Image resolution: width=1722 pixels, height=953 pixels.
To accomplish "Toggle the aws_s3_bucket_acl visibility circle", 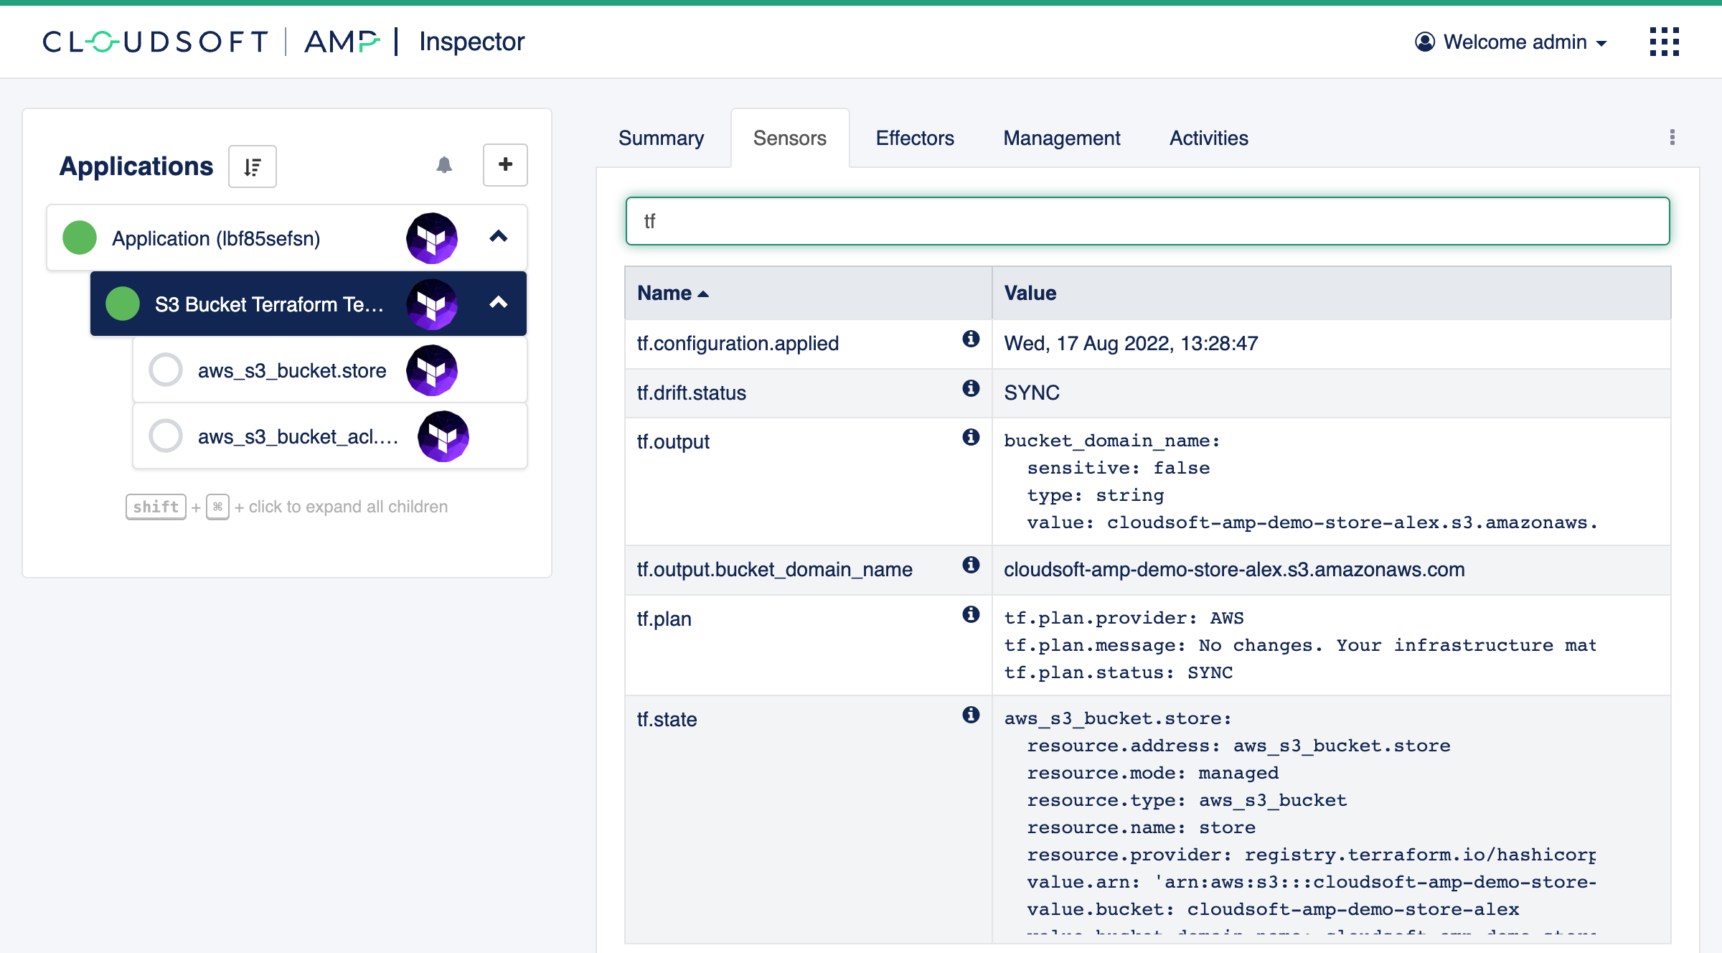I will (166, 436).
